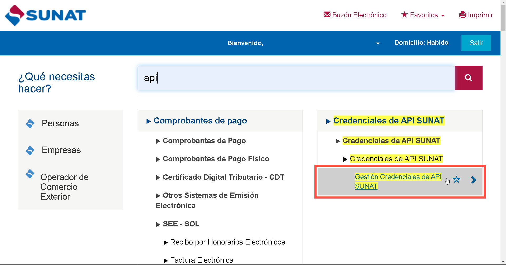Click the star icon beside Favoritos
The width and height of the screenshot is (506, 265).
pyautogui.click(x=404, y=14)
